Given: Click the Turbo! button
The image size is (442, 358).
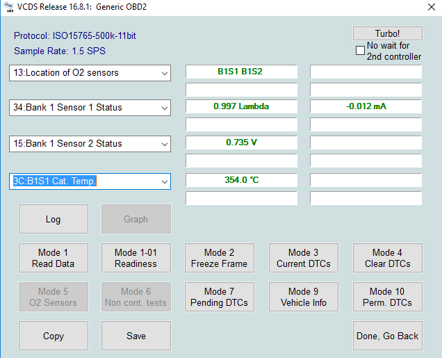Looking at the screenshot, I should [x=387, y=33].
